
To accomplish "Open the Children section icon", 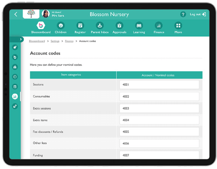I will pyautogui.click(x=61, y=26).
